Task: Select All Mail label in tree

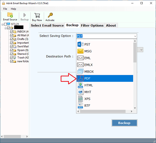Action: coord(23,35)
